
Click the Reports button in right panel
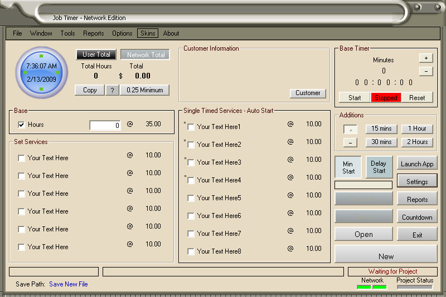coord(417,200)
